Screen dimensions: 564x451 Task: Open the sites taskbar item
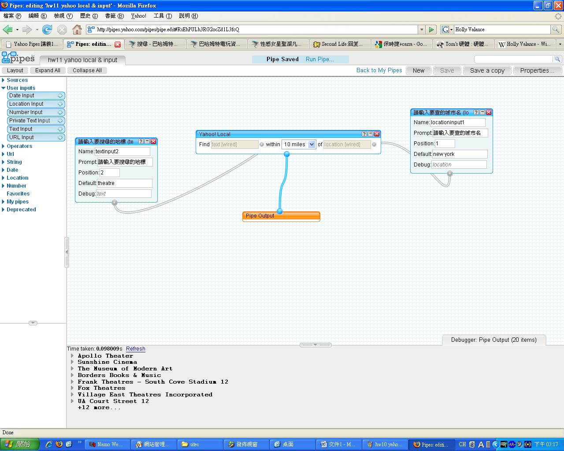pyautogui.click(x=200, y=444)
